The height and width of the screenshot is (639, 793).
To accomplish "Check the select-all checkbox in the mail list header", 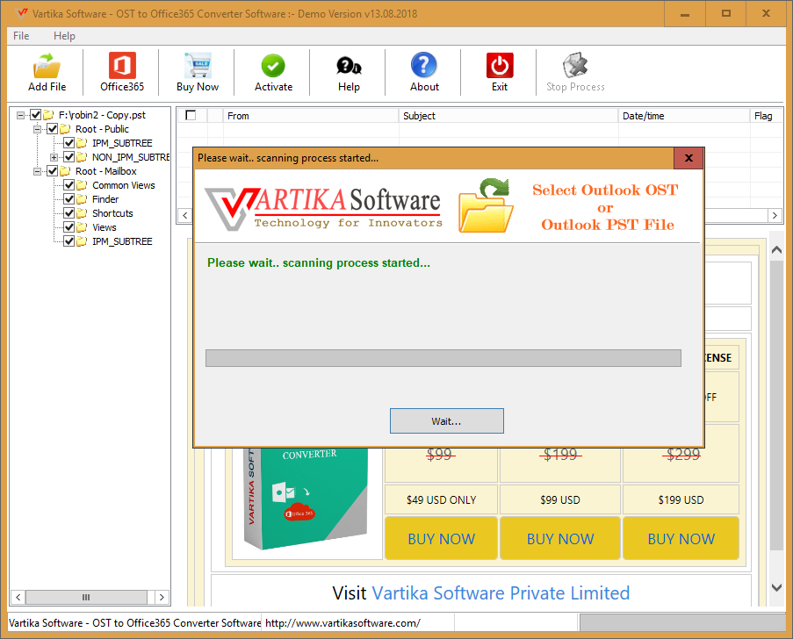I will point(191,115).
